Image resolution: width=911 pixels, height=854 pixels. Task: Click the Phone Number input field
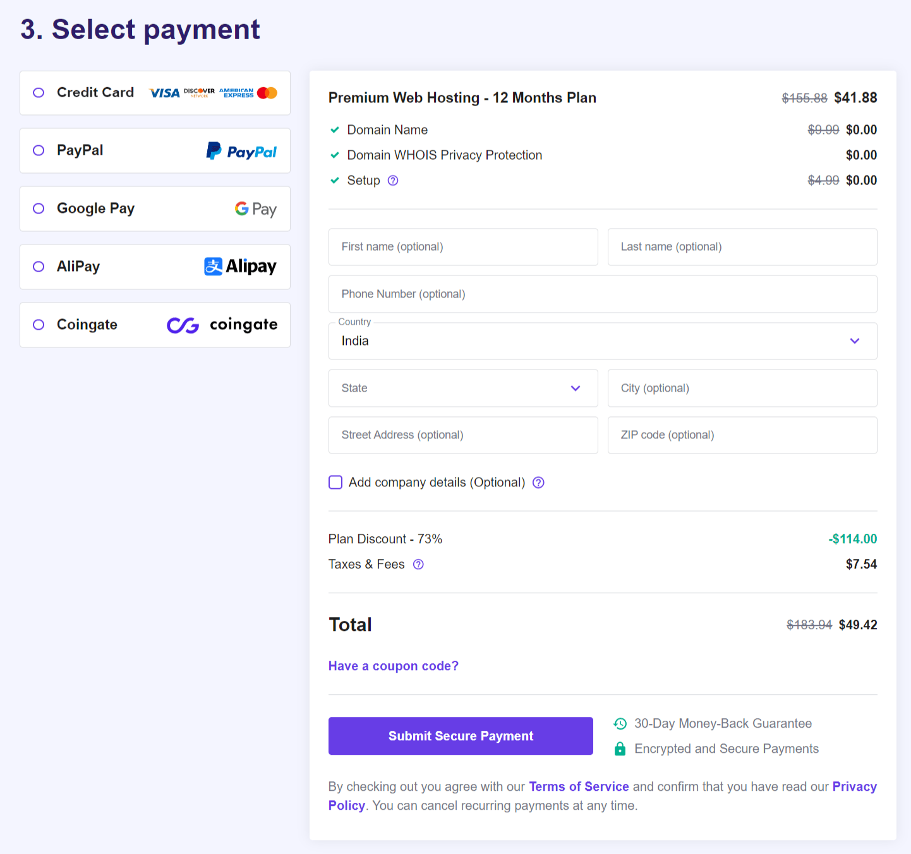point(603,294)
